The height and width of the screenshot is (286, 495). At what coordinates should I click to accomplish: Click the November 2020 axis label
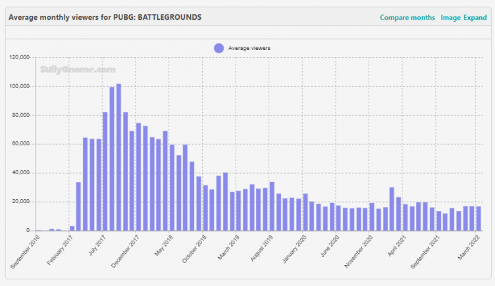point(359,252)
